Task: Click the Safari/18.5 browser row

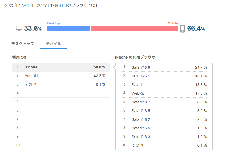Action: pyautogui.click(x=164, y=111)
